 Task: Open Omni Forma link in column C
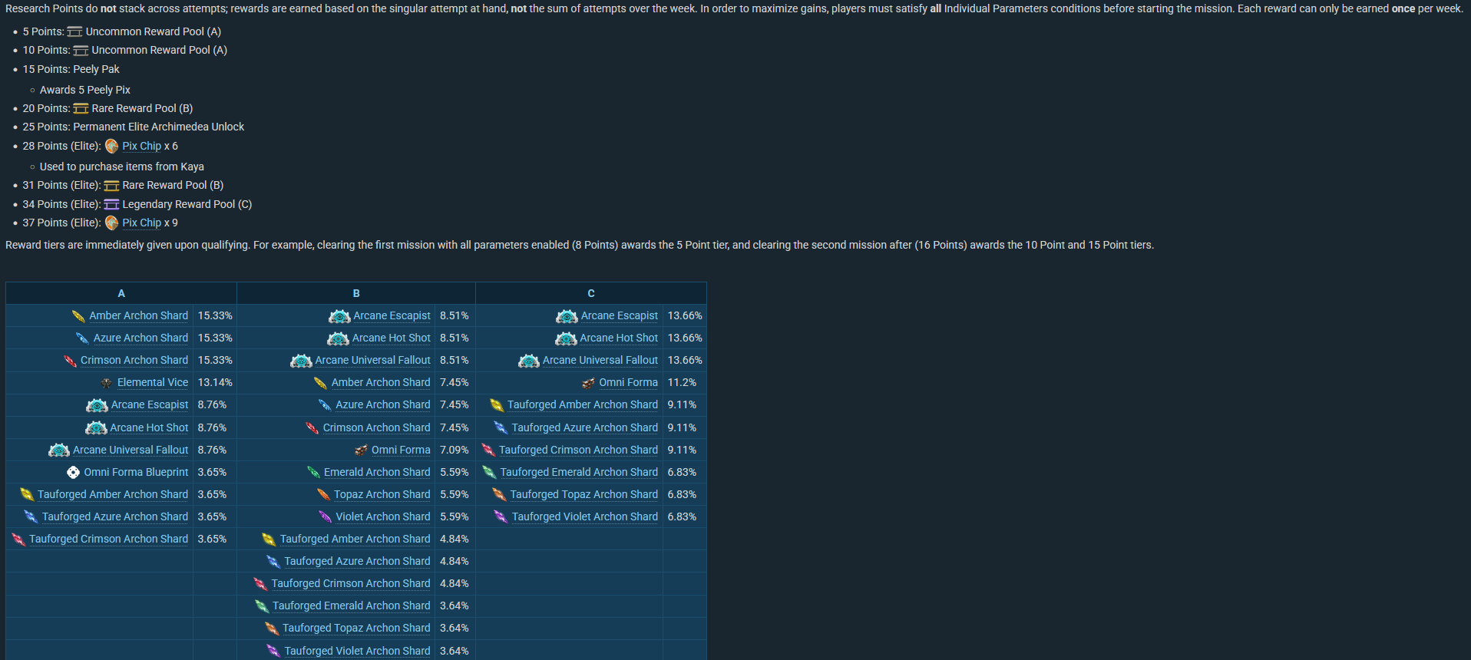click(628, 382)
